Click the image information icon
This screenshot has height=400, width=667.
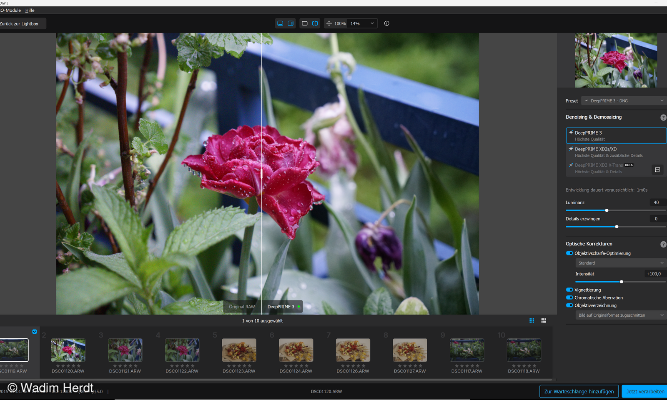click(387, 23)
